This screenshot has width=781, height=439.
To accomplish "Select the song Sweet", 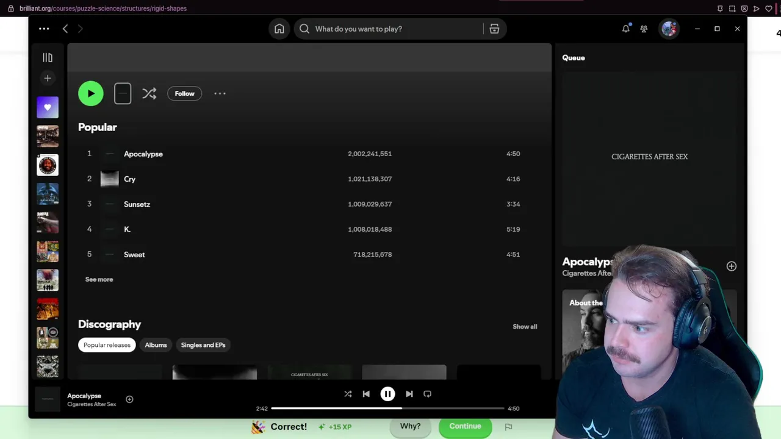I will [134, 254].
